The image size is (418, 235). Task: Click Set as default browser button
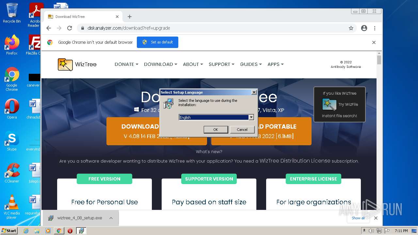click(157, 42)
